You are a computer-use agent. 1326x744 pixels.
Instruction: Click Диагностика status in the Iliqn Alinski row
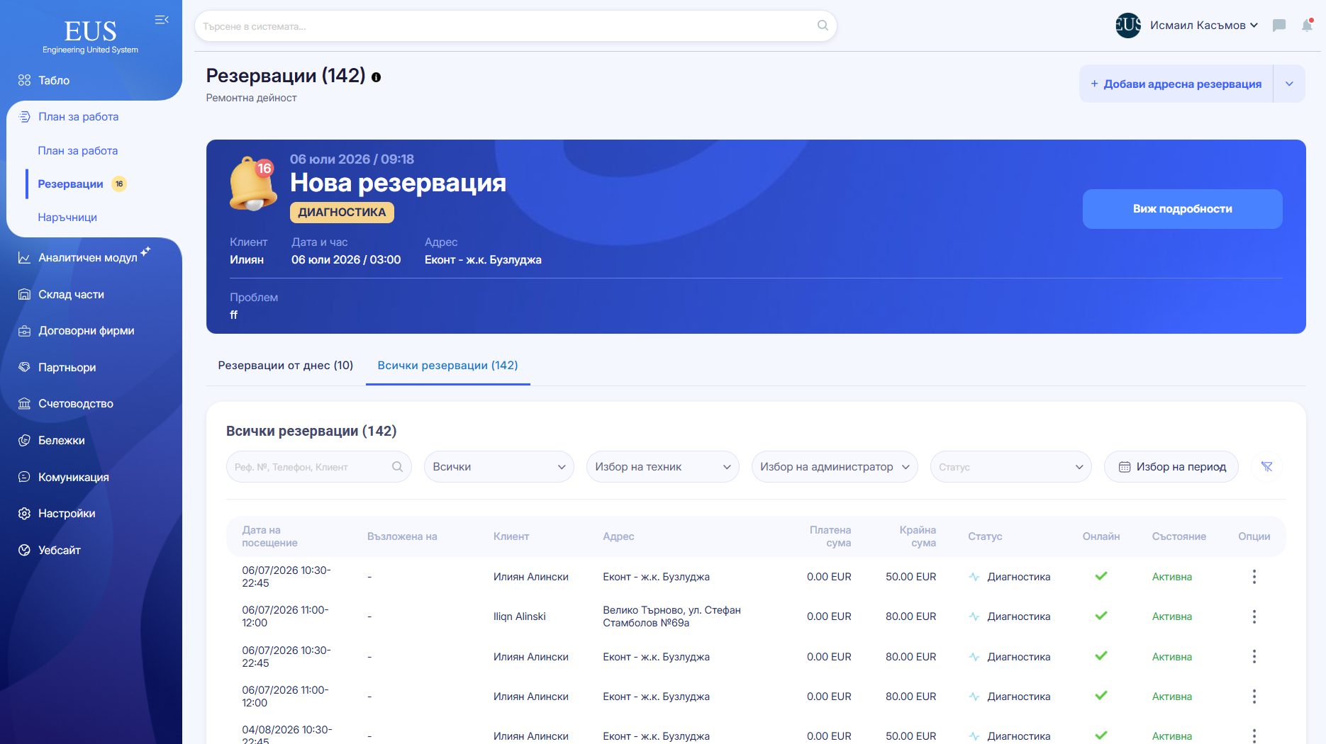tap(1018, 616)
